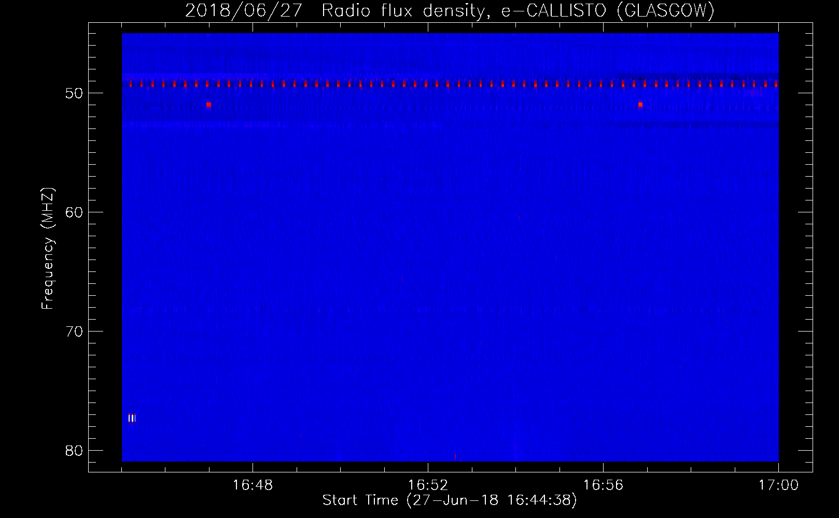Click the 70 MHz frequency tick label

pos(74,332)
